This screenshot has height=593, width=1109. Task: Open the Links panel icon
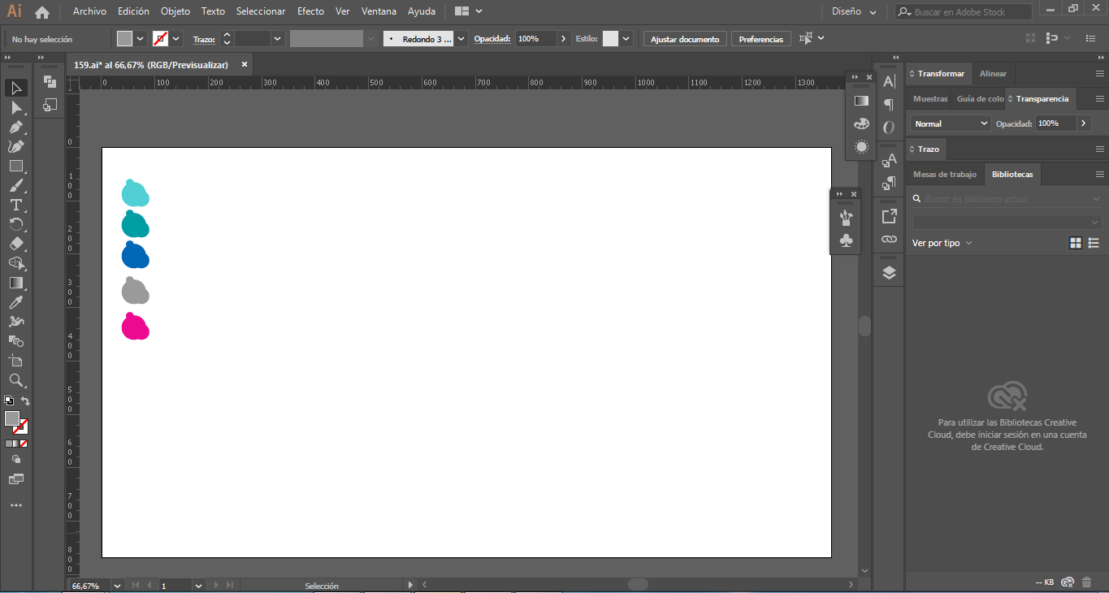(889, 240)
